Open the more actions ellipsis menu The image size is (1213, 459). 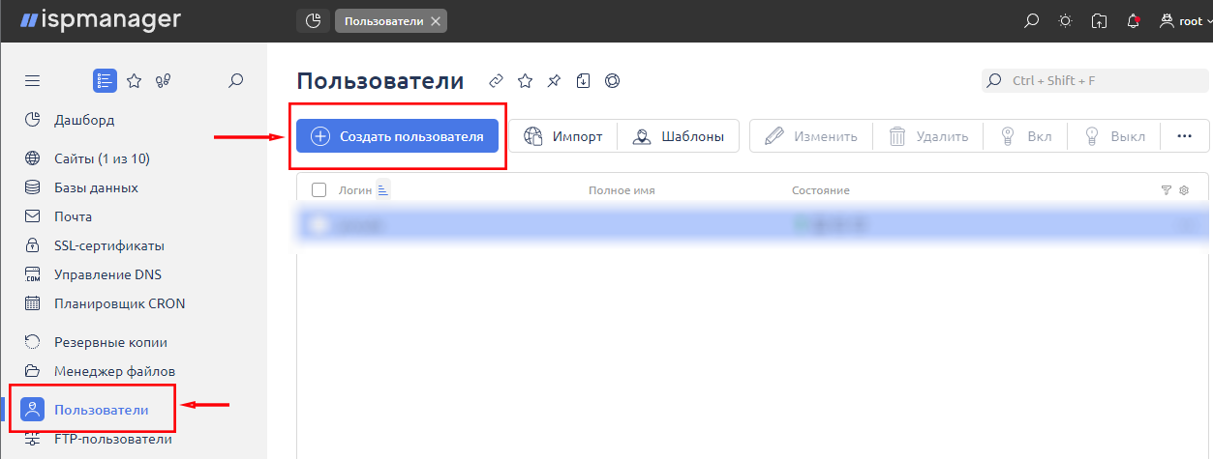[x=1184, y=136]
